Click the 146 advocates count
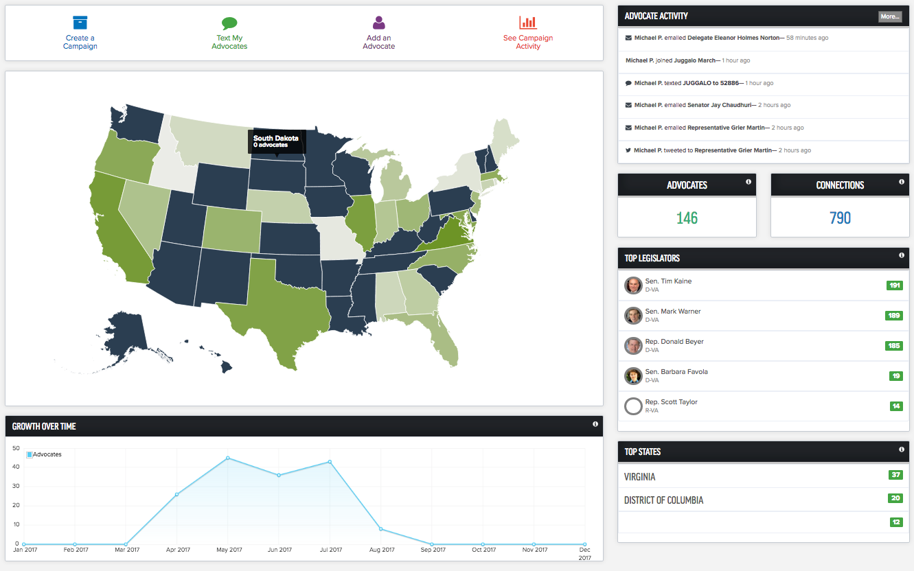914x571 pixels. coord(687,218)
